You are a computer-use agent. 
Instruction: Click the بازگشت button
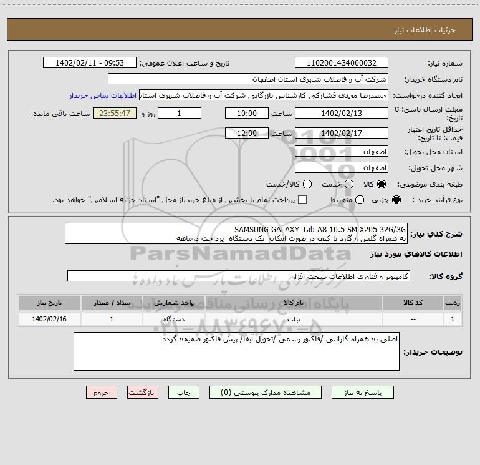tap(143, 393)
